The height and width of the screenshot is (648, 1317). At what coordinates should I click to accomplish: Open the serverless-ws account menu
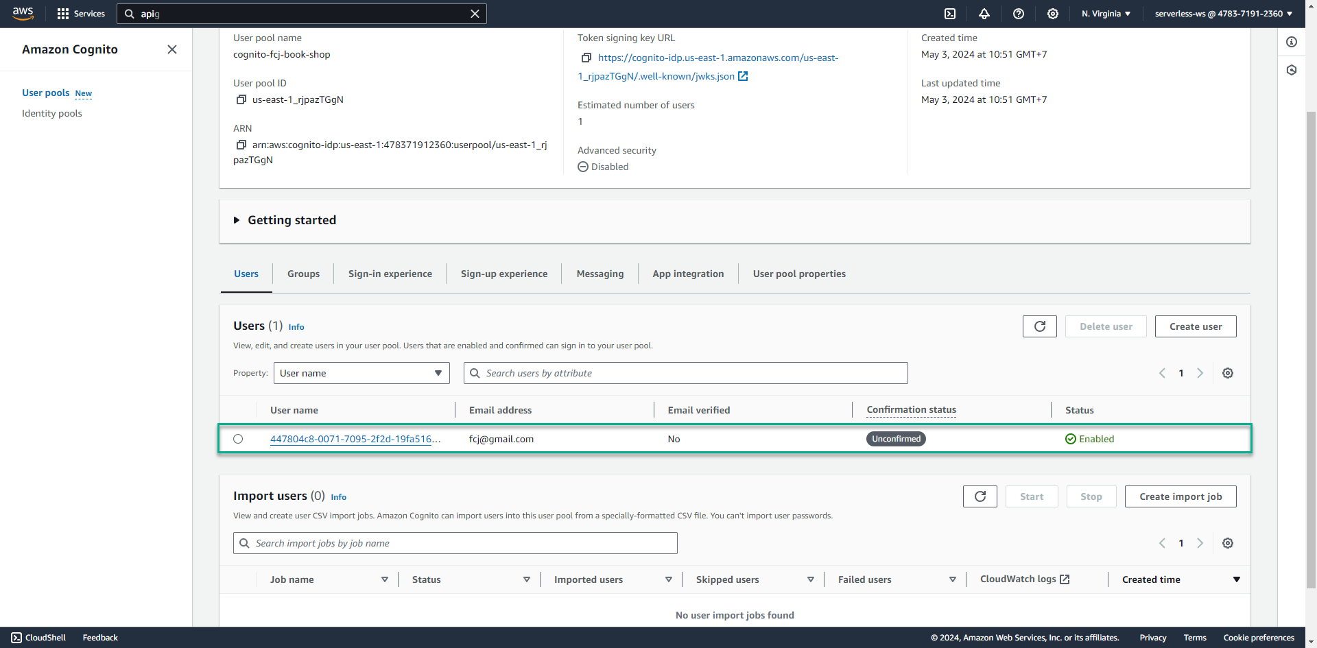pos(1223,14)
